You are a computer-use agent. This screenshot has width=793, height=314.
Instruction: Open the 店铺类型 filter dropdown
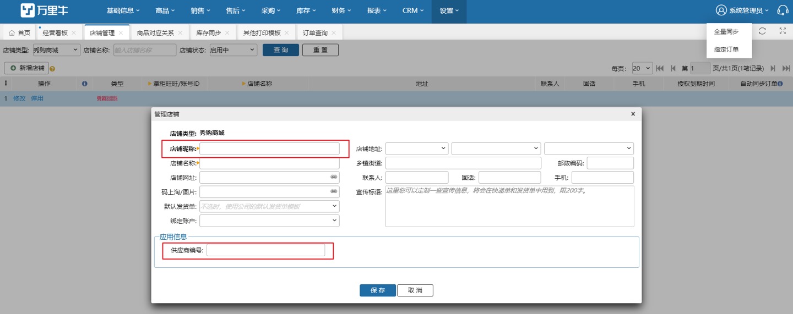pyautogui.click(x=56, y=50)
